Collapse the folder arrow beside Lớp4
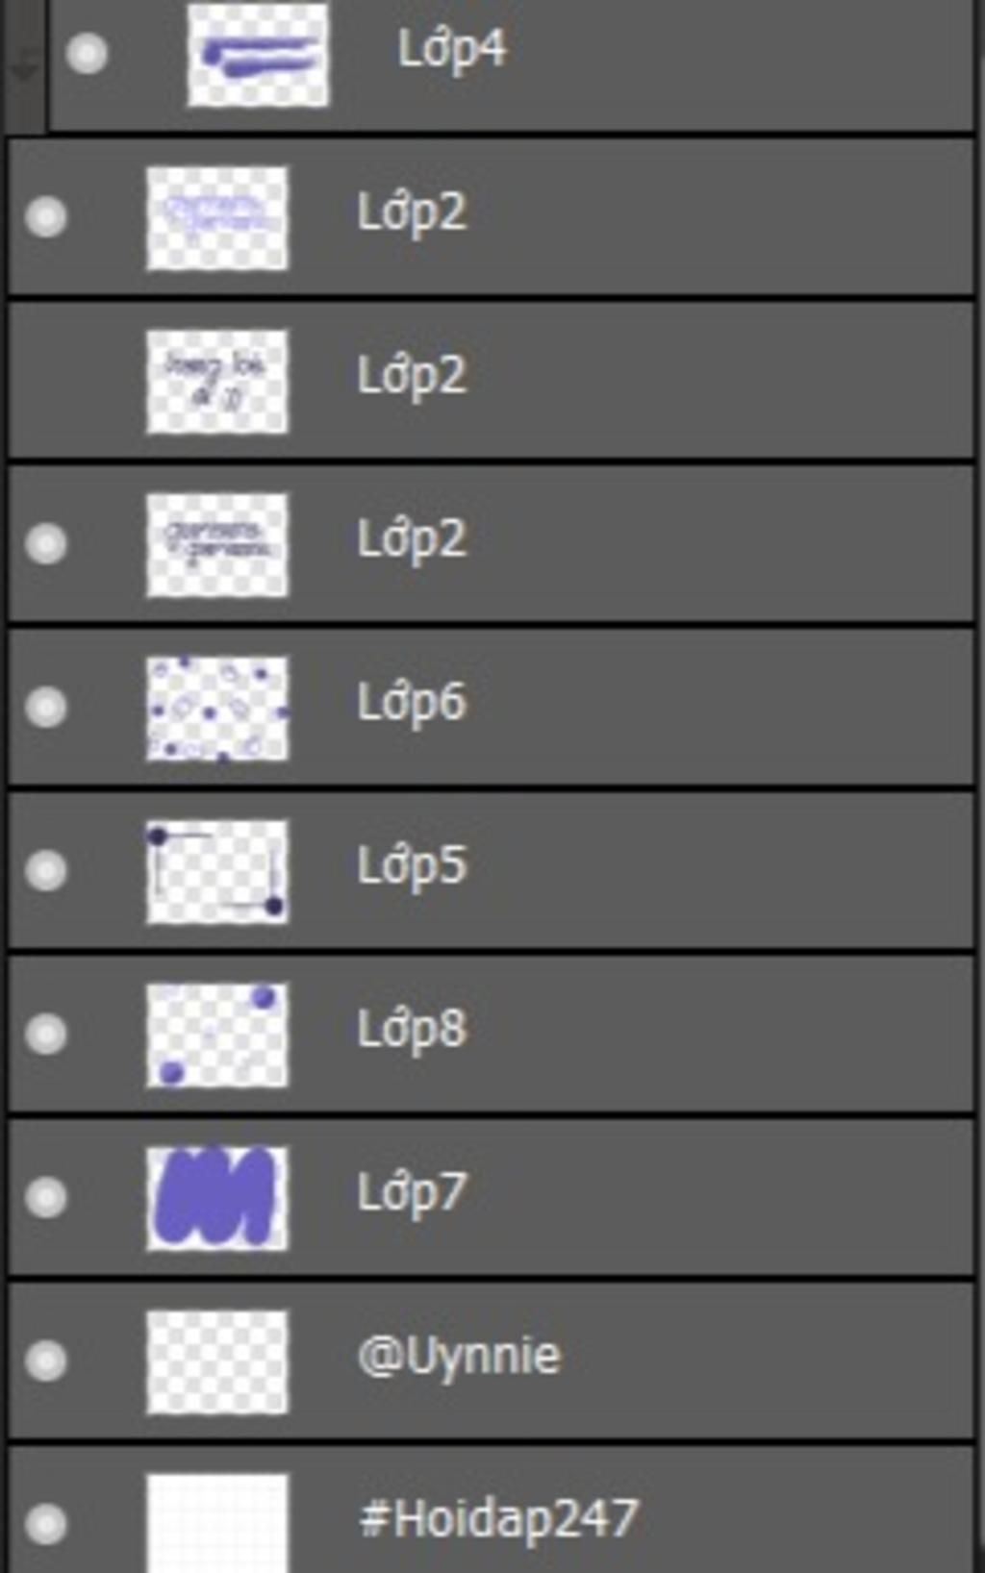The height and width of the screenshot is (1573, 985). pyautogui.click(x=23, y=65)
